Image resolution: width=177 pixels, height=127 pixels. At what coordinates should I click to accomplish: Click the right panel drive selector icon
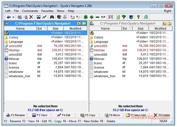coord(92,23)
